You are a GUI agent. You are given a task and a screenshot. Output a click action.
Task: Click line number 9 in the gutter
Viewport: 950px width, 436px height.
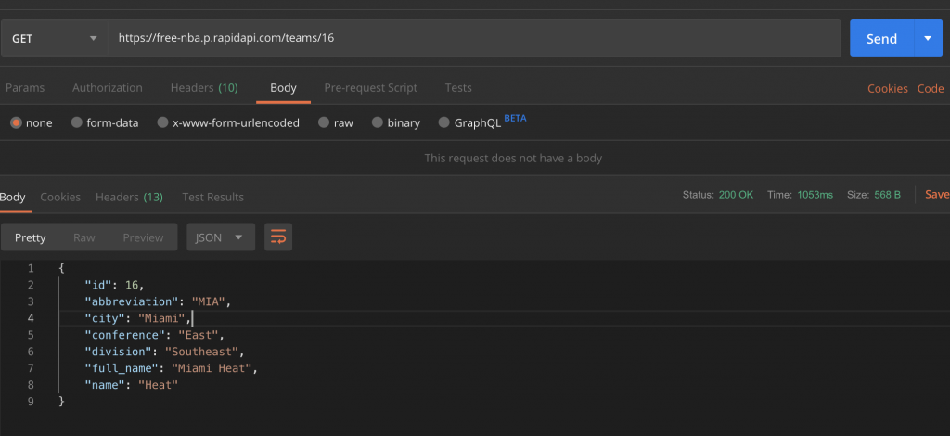point(31,401)
